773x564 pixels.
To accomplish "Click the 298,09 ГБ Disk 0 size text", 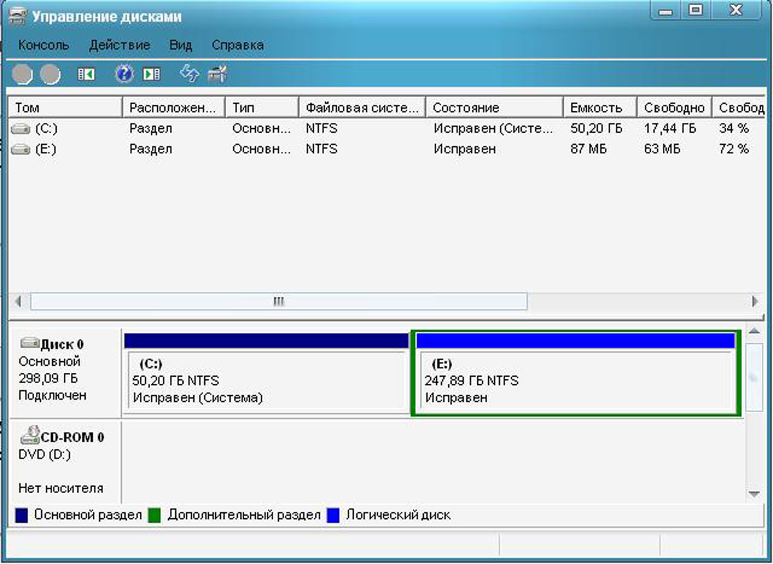I will [48, 379].
